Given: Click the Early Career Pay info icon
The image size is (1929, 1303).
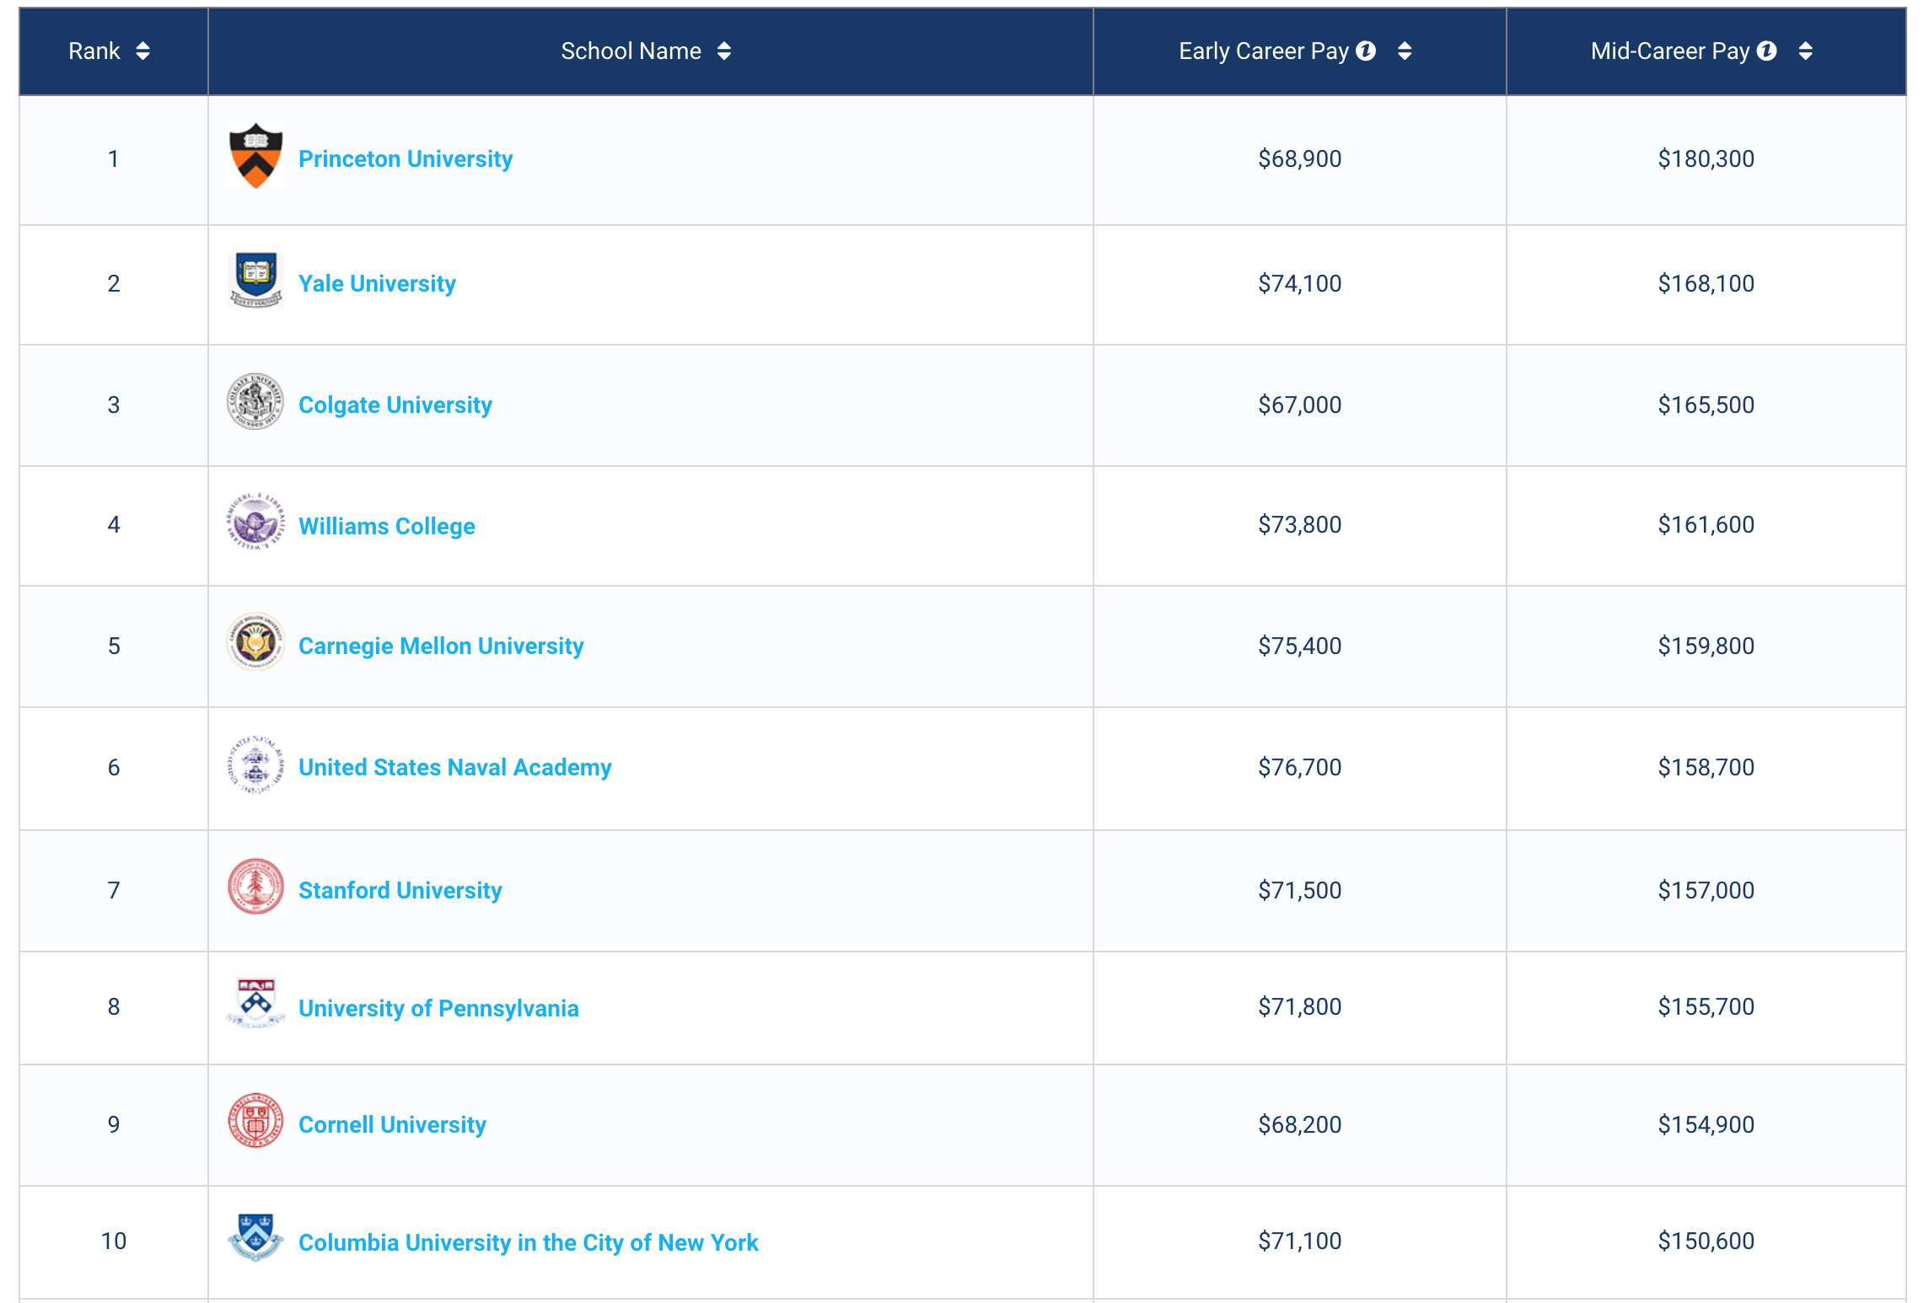Looking at the screenshot, I should [1366, 51].
